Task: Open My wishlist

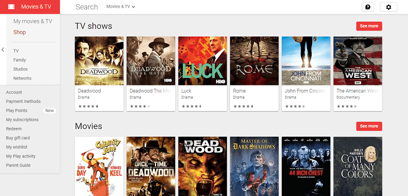Action: point(17,147)
